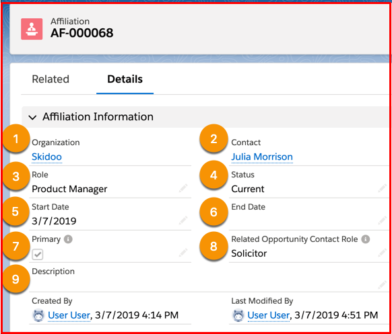Open the Skidoo organization link
Viewport: 392px width, 334px height.
(x=46, y=157)
